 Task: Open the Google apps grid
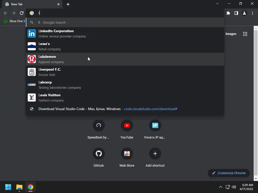245,34
